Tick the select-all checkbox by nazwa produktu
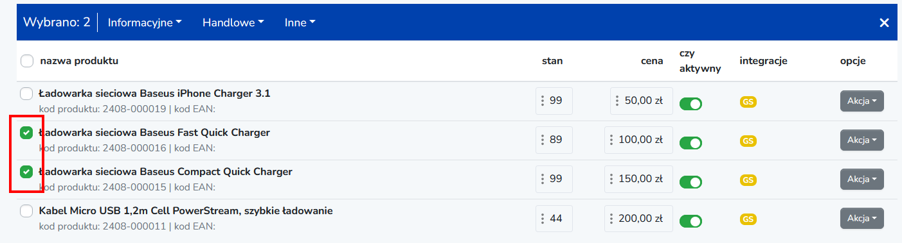902x243 pixels. point(27,61)
